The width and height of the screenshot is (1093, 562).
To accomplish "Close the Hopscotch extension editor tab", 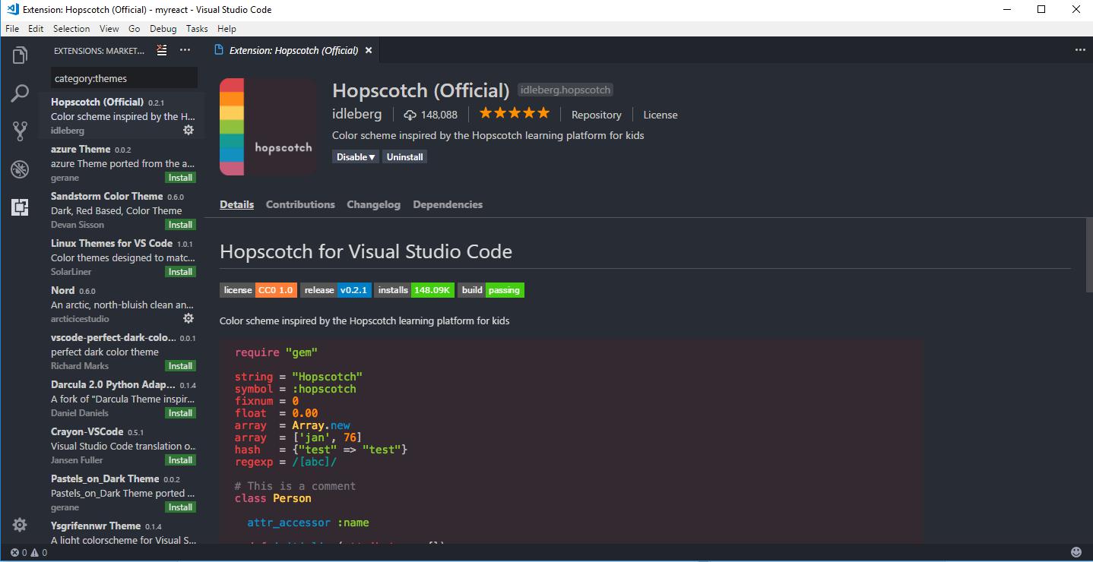I will (369, 50).
